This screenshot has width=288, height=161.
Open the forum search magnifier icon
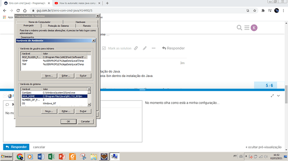coord(239,28)
